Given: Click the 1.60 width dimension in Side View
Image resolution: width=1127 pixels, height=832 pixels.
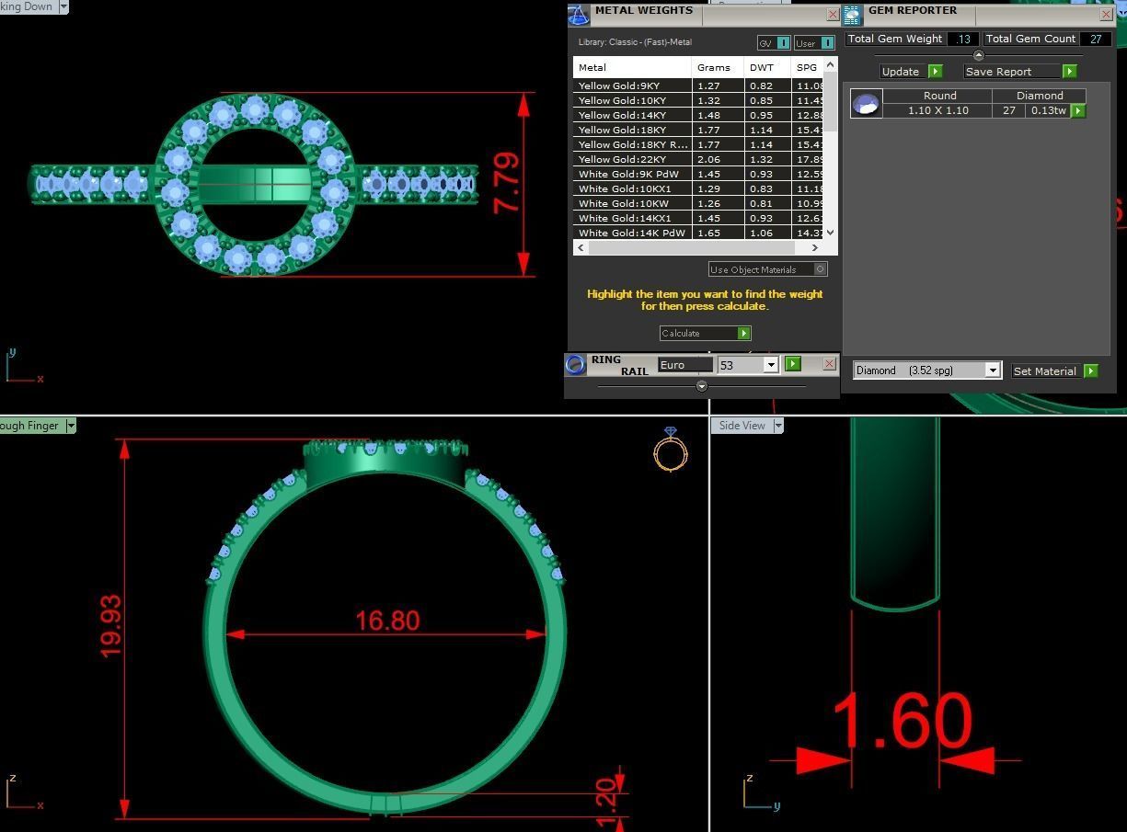Looking at the screenshot, I should [x=903, y=722].
